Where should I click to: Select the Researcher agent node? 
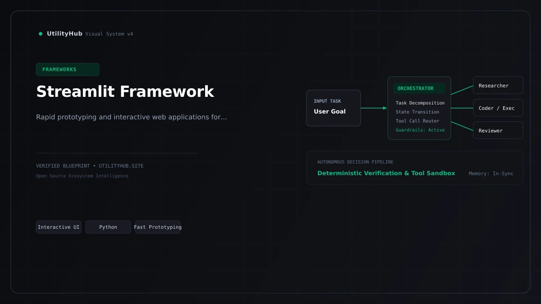498,85
